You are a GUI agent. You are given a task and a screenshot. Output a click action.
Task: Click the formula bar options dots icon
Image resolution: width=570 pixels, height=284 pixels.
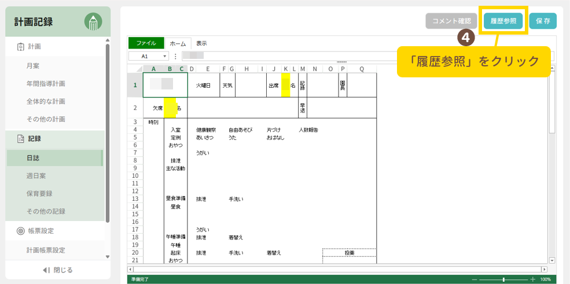175,57
